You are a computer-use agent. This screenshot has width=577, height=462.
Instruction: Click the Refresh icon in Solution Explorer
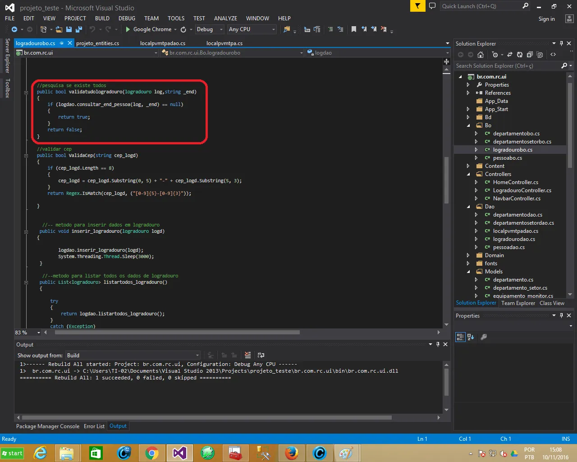pos(520,55)
